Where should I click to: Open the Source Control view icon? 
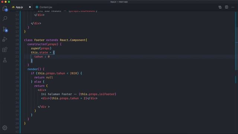click(x=5, y=29)
